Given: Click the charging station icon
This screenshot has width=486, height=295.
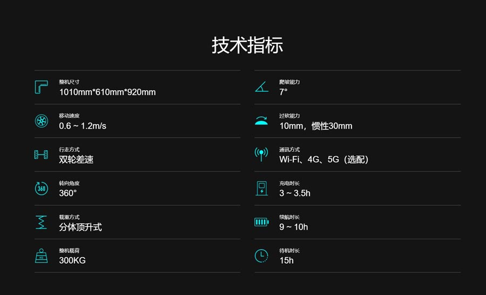Looking at the screenshot, I should (x=261, y=188).
